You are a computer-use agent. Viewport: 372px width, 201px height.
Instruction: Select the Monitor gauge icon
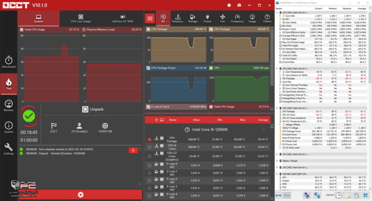9,105
